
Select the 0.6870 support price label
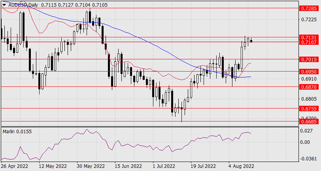(x=308, y=86)
